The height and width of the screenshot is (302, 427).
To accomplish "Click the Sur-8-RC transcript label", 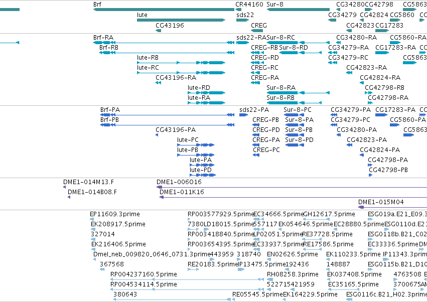I will [281, 37].
